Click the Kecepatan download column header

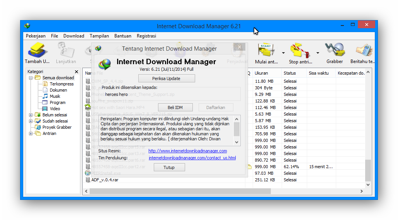pos(351,73)
